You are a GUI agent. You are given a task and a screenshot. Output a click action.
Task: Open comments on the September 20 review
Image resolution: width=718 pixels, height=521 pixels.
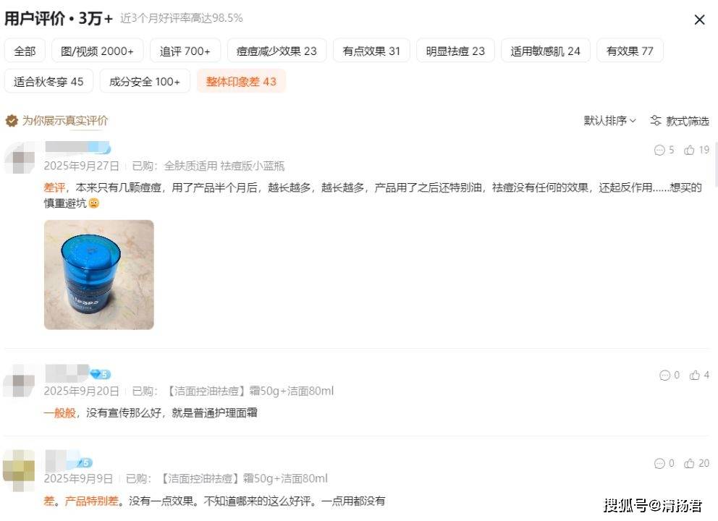[x=670, y=375]
